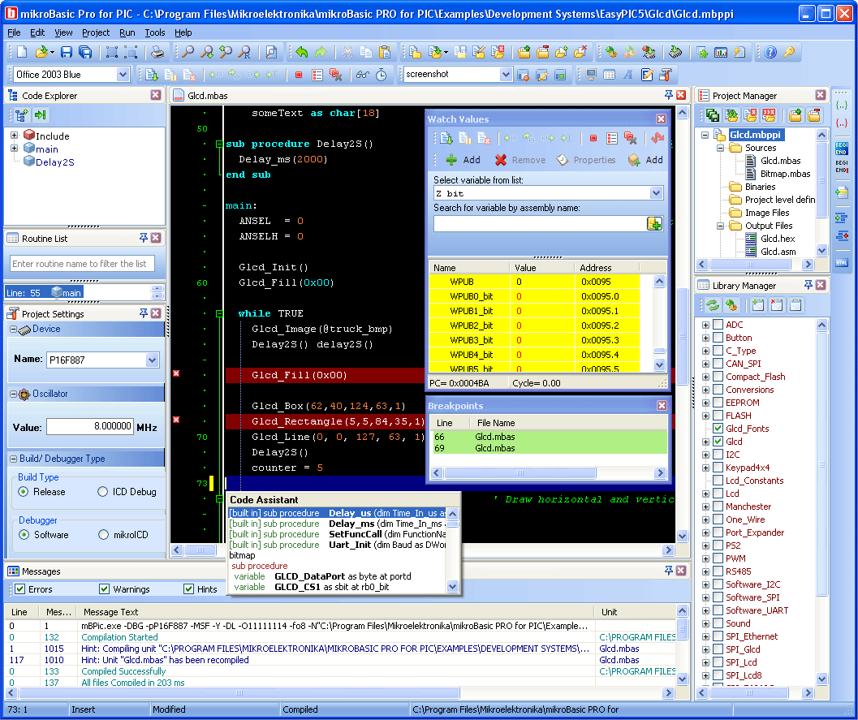858x720 pixels.
Task: Open the stopwatch icon in debug toolbar
Action: pyautogui.click(x=381, y=75)
